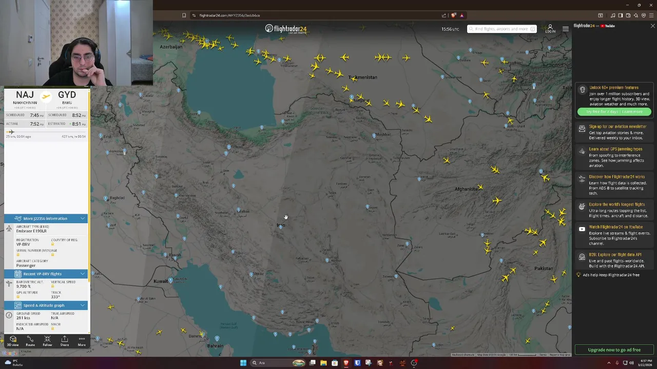
Task: Open the taskbar clock showing 6:57 PM
Action: [x=645, y=363]
